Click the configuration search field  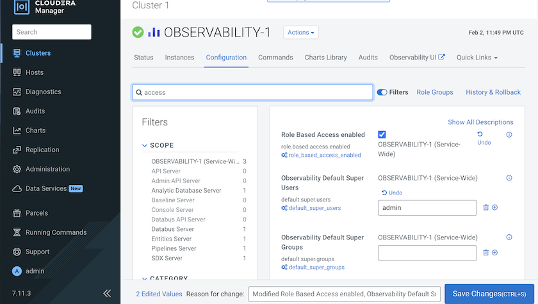coord(252,92)
